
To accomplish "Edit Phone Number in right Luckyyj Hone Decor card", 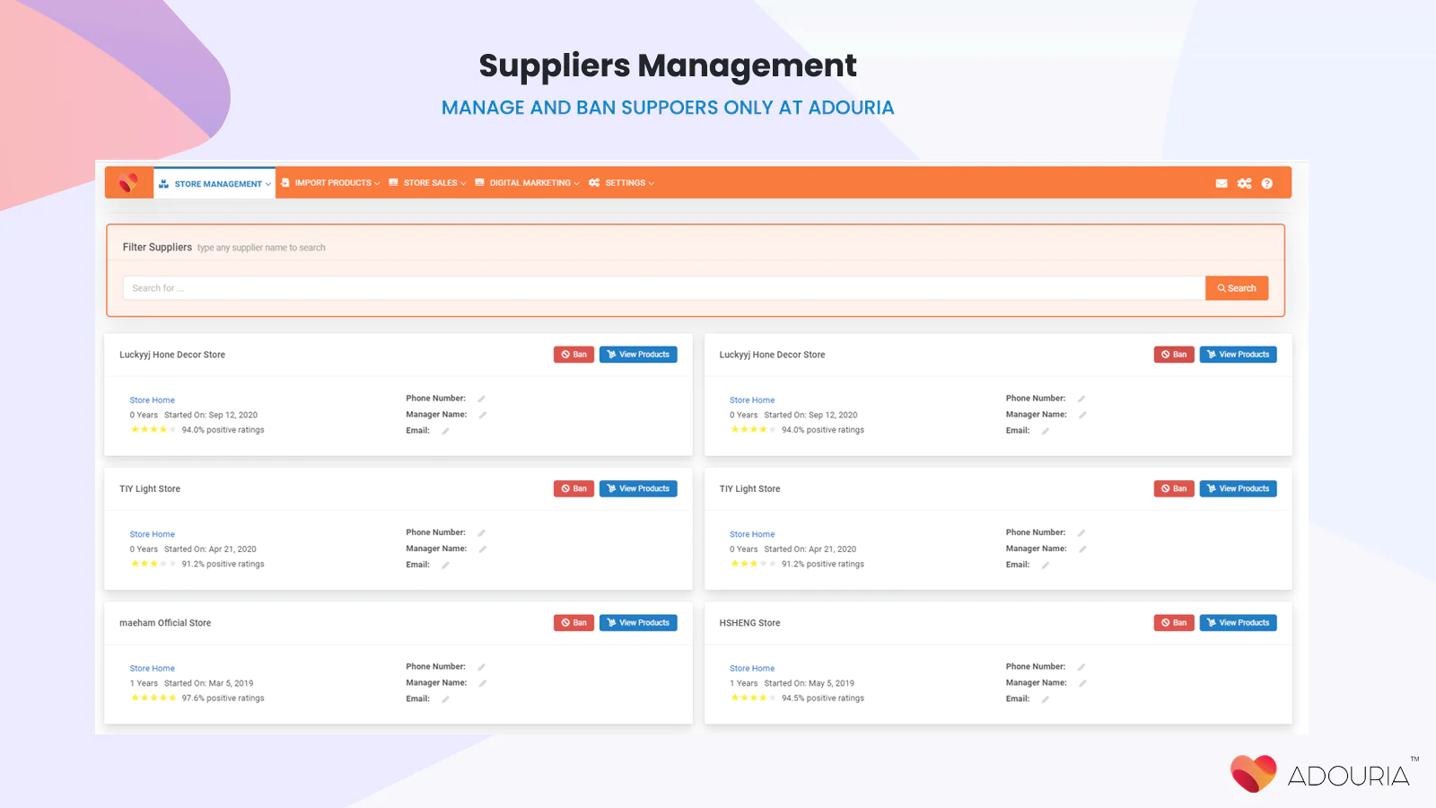I will (1081, 399).
